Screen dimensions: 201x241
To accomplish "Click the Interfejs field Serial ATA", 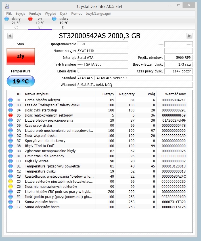I will coord(102,58).
